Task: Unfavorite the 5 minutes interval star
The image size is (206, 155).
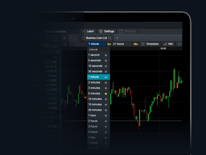Action: (106, 94)
